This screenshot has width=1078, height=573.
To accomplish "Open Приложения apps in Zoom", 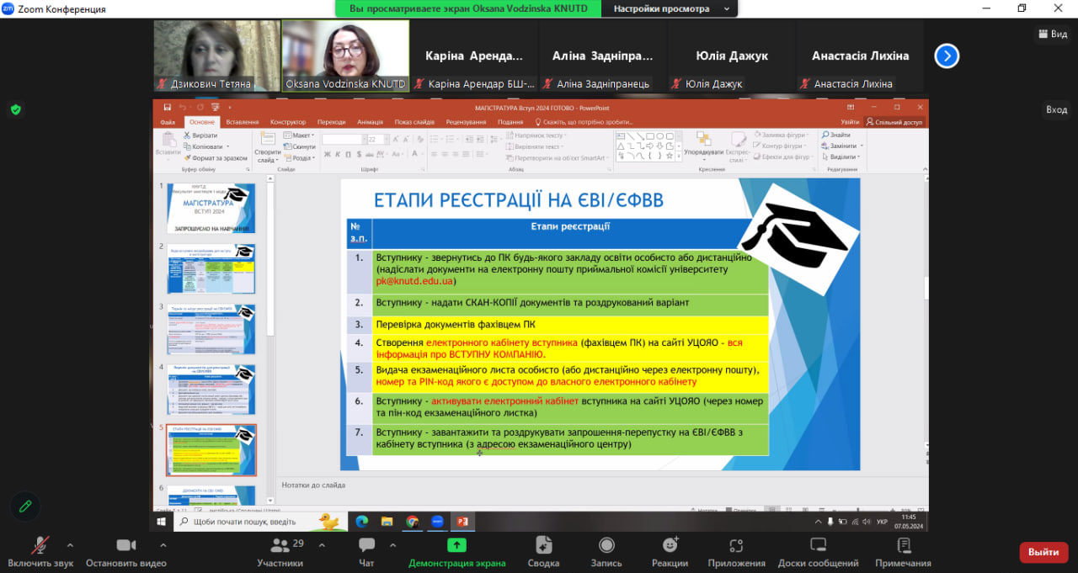I will pyautogui.click(x=736, y=552).
